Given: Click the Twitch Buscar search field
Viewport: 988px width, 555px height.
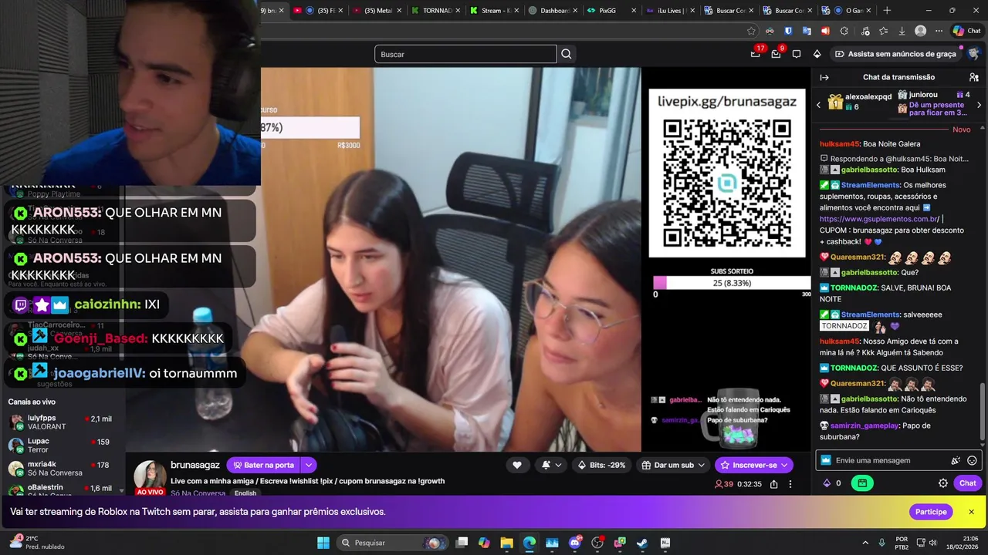Looking at the screenshot, I should (465, 54).
